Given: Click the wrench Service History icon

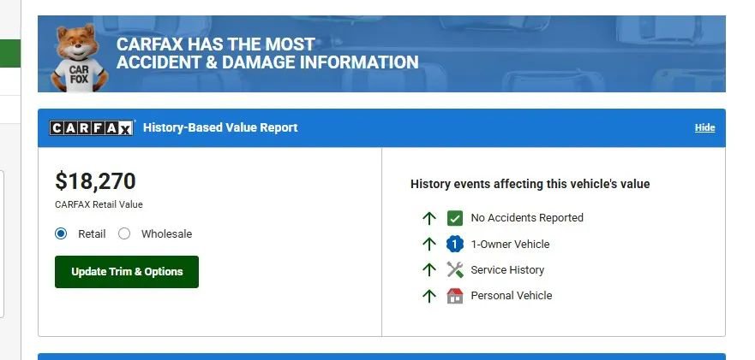Looking at the screenshot, I should pos(455,269).
